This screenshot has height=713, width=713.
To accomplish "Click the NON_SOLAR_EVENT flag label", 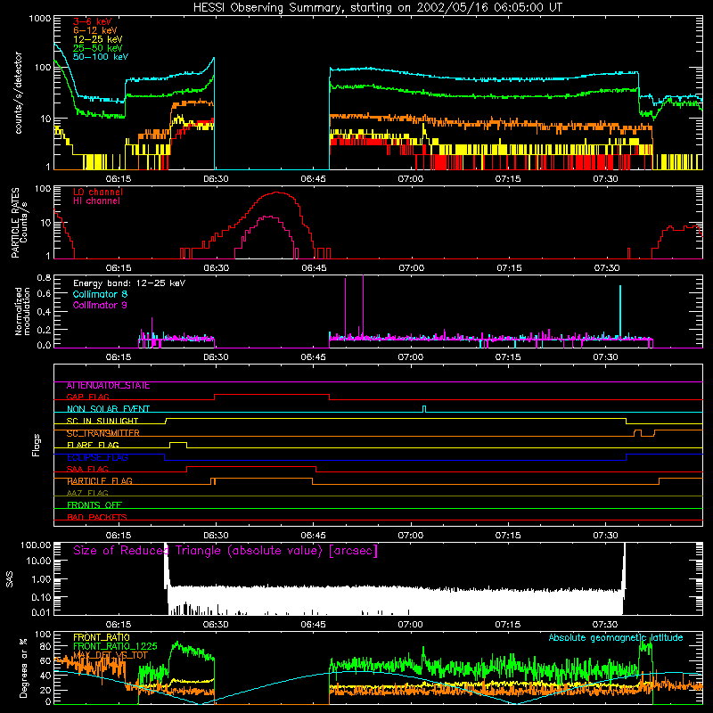I will [x=108, y=409].
